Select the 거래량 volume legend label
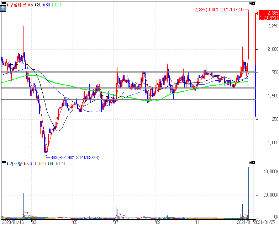The height and width of the screenshot is (225, 279). [x=14, y=164]
